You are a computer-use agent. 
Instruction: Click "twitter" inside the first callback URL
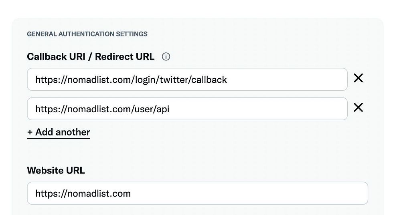point(174,80)
